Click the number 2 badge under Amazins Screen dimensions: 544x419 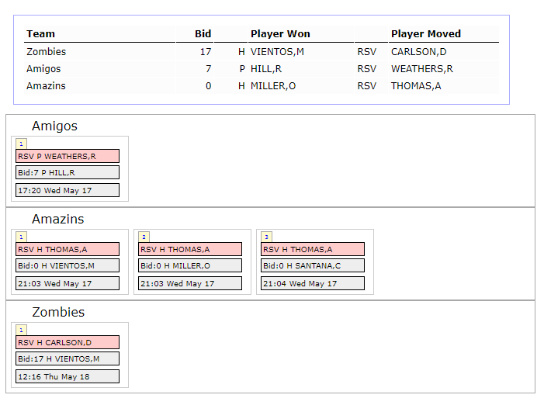tap(144, 237)
